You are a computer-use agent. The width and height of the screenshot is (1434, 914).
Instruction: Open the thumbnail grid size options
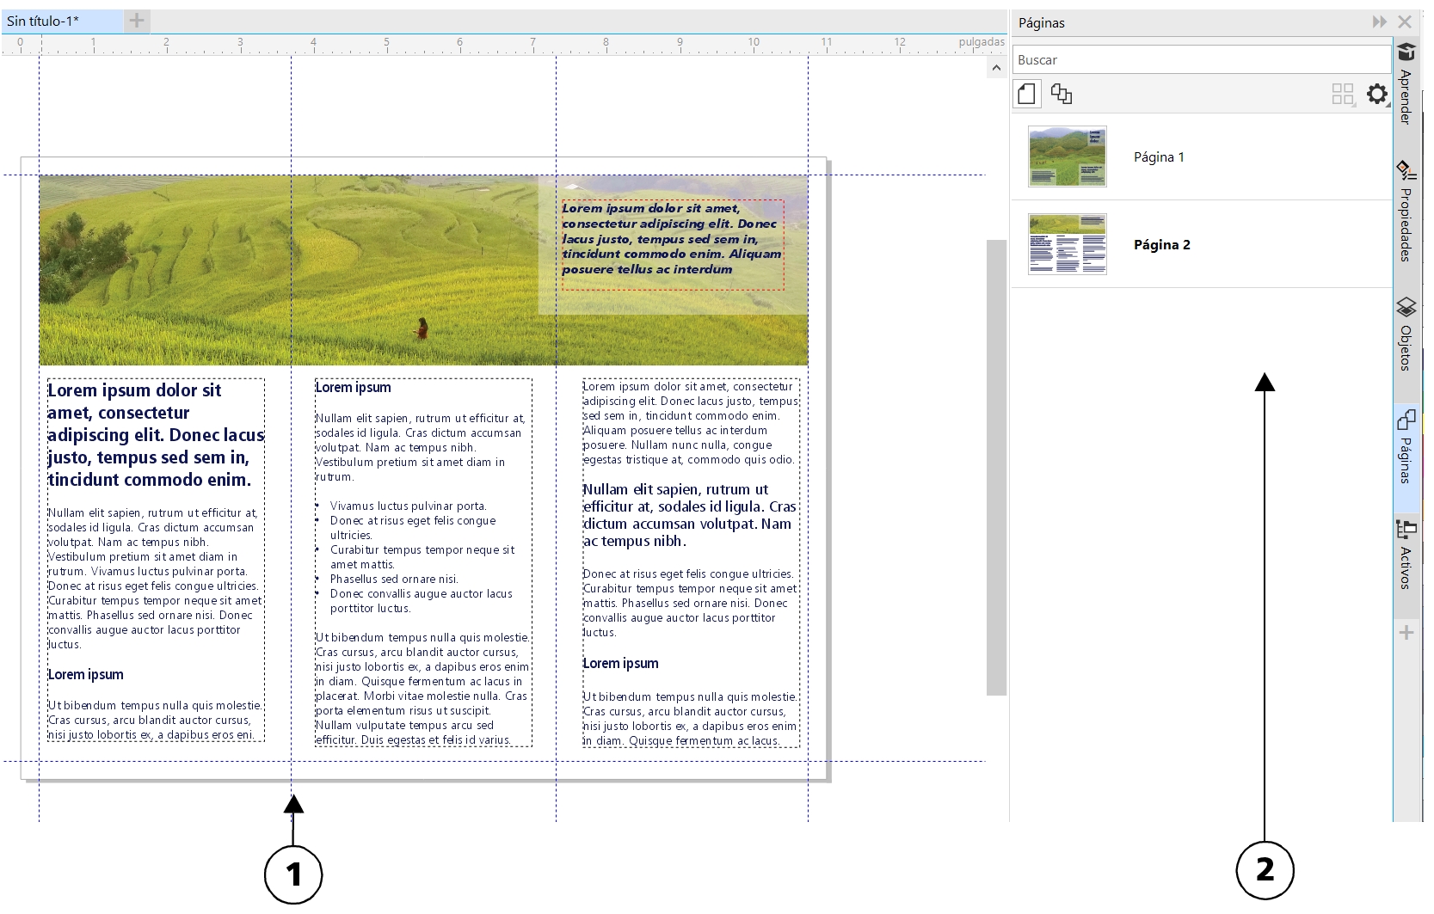pyautogui.click(x=1343, y=94)
